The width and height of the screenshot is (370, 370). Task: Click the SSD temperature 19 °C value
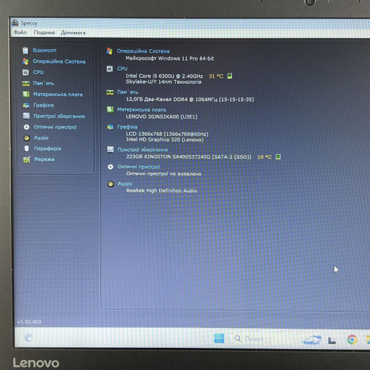265,157
